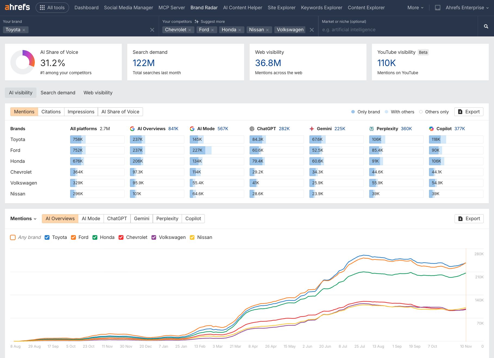Image resolution: width=494 pixels, height=358 pixels.
Task: Click the Gemini sparkle icon
Action: [312, 129]
